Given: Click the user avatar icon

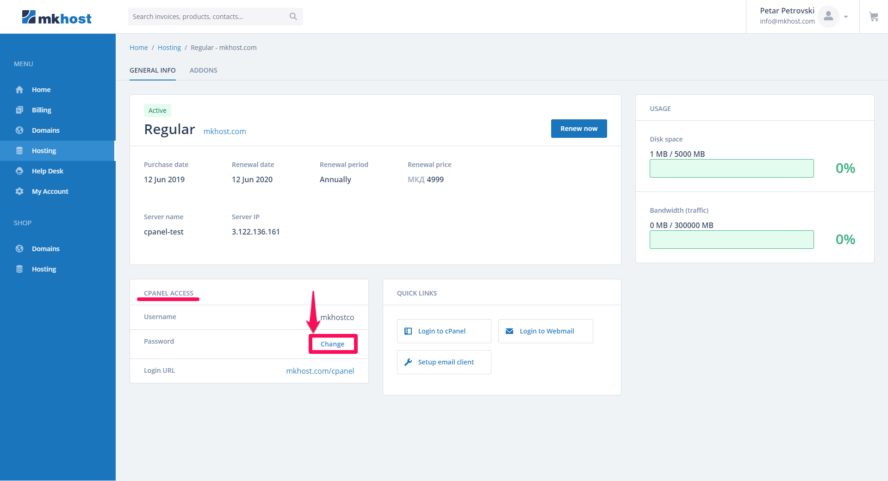Looking at the screenshot, I should click(x=828, y=17).
